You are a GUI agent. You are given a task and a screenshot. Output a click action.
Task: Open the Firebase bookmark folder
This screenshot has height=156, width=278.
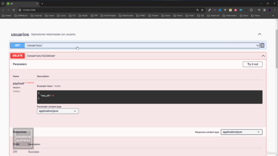point(153,16)
